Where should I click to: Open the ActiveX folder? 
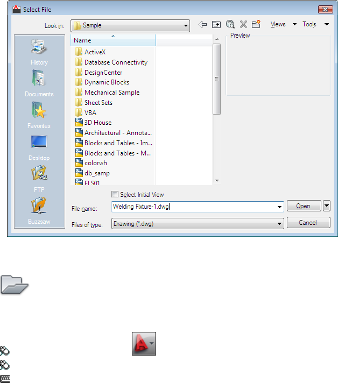[x=90, y=52]
